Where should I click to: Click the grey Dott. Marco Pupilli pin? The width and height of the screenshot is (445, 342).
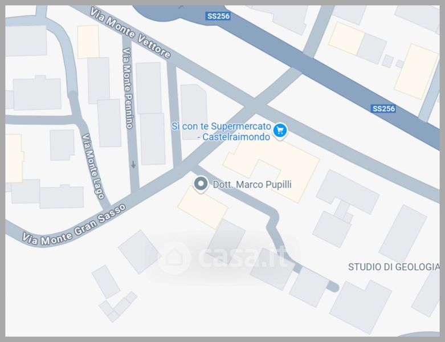pos(201,184)
